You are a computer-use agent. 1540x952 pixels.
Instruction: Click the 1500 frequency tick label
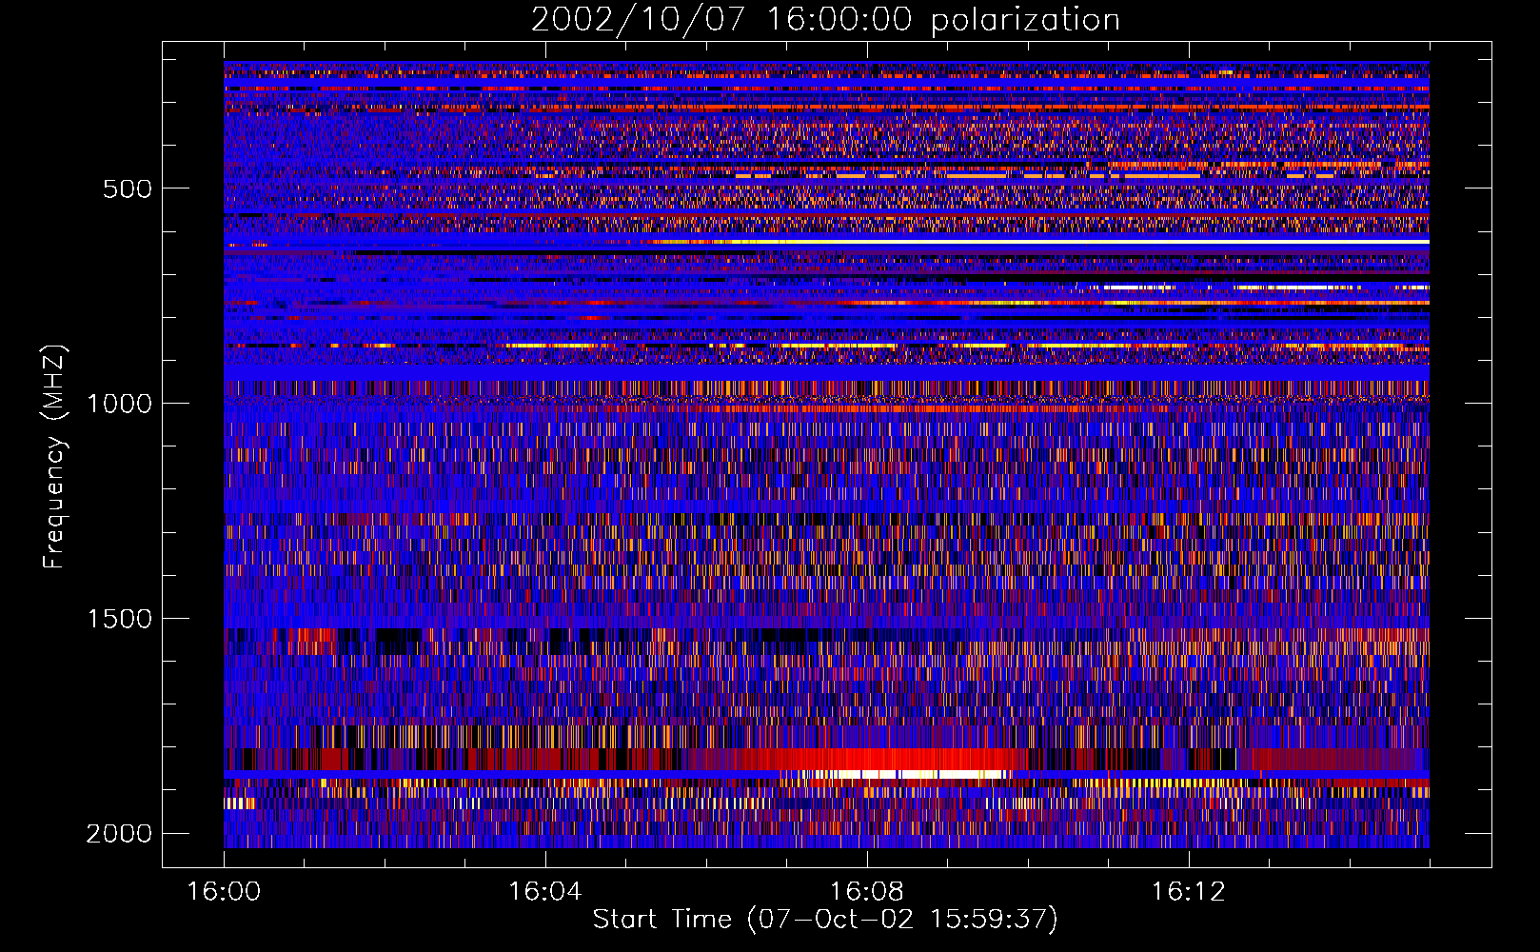click(120, 619)
